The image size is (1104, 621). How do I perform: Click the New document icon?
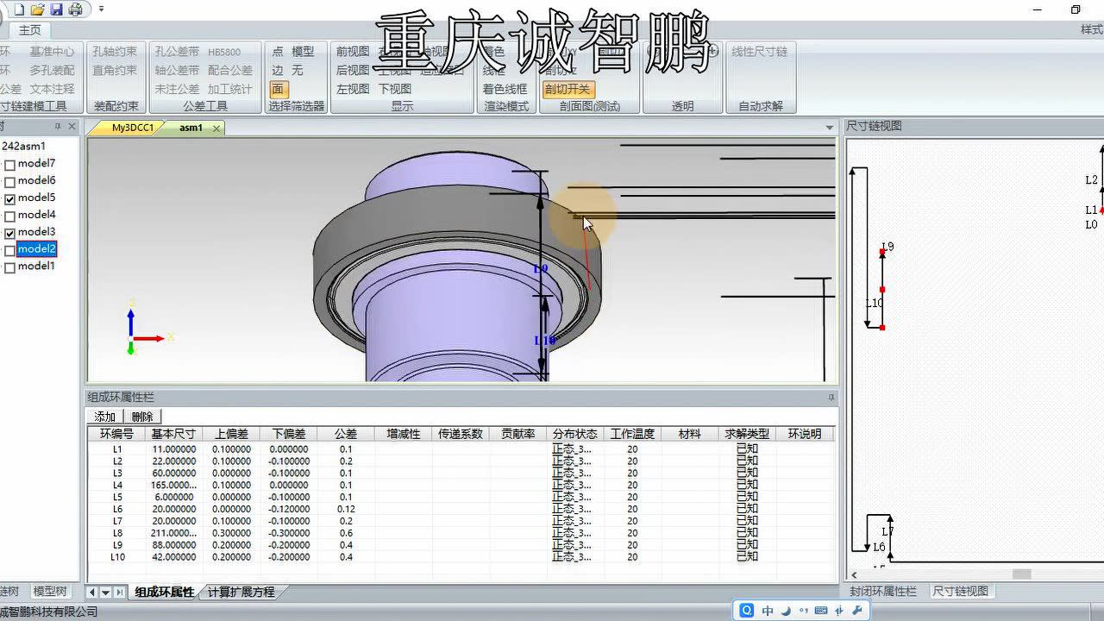[18, 9]
